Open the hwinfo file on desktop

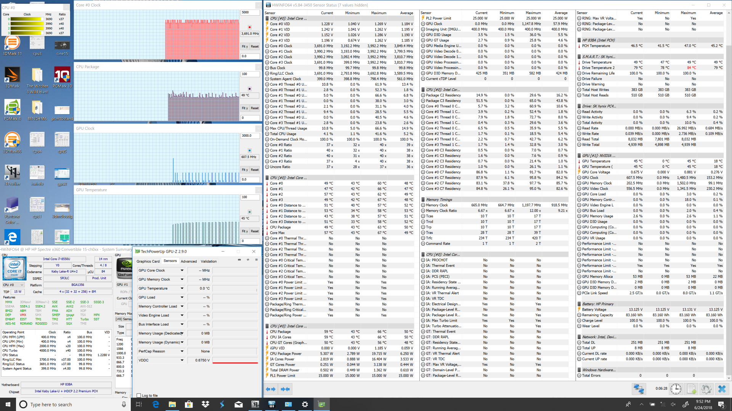coord(37,175)
